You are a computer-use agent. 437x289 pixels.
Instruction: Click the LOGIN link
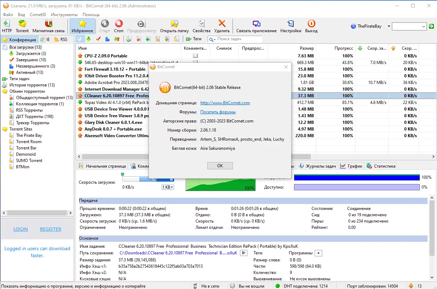click(x=21, y=229)
